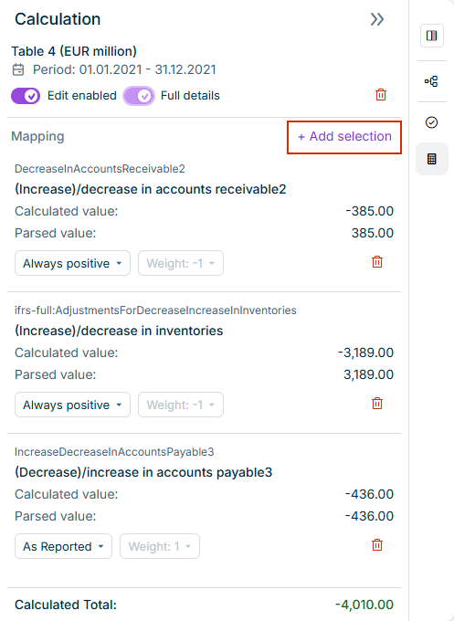Viewport: 454px width, 621px height.
Task: Open the validation checkmark icon in sidebar
Action: 432,122
